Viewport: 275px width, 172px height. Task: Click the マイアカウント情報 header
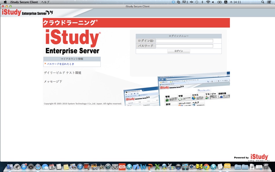coord(72,59)
